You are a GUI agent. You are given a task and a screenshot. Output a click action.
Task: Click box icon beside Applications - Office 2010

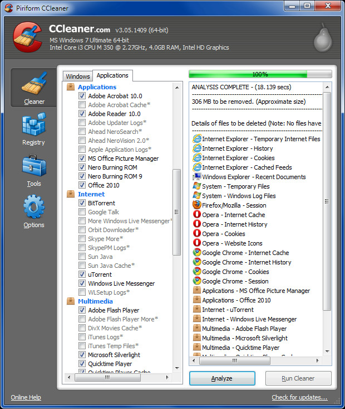197,300
